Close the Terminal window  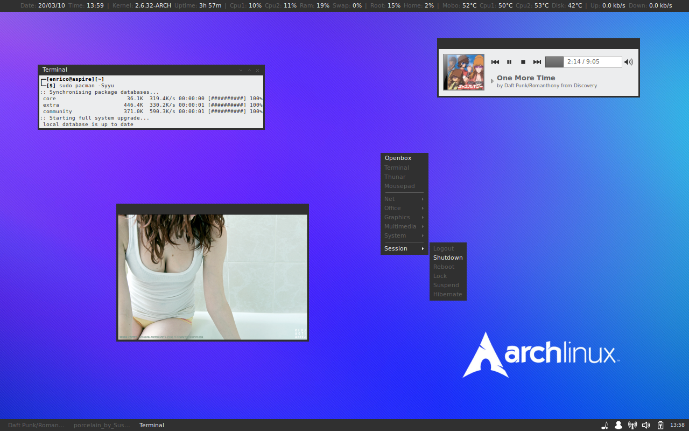coord(257,70)
